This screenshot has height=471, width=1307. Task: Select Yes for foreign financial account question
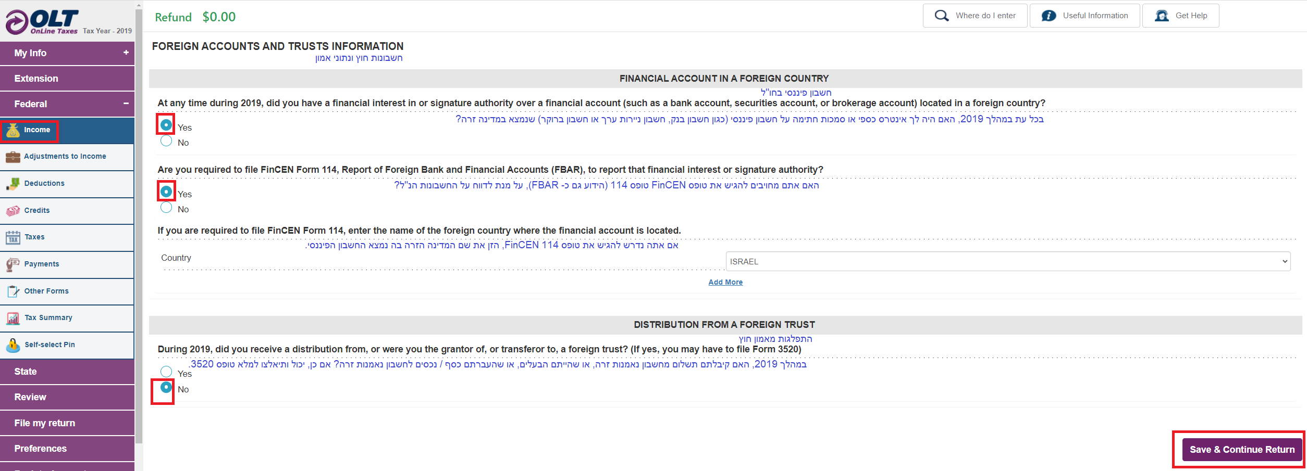[x=166, y=125]
